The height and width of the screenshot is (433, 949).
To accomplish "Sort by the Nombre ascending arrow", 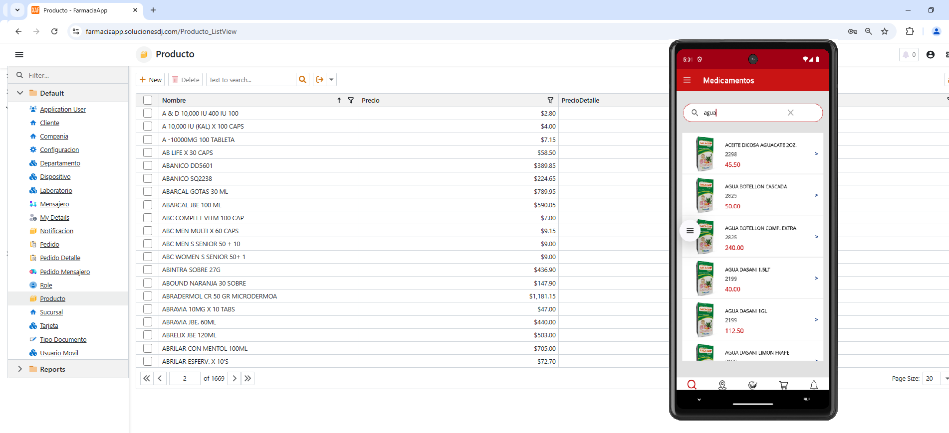I will 339,100.
